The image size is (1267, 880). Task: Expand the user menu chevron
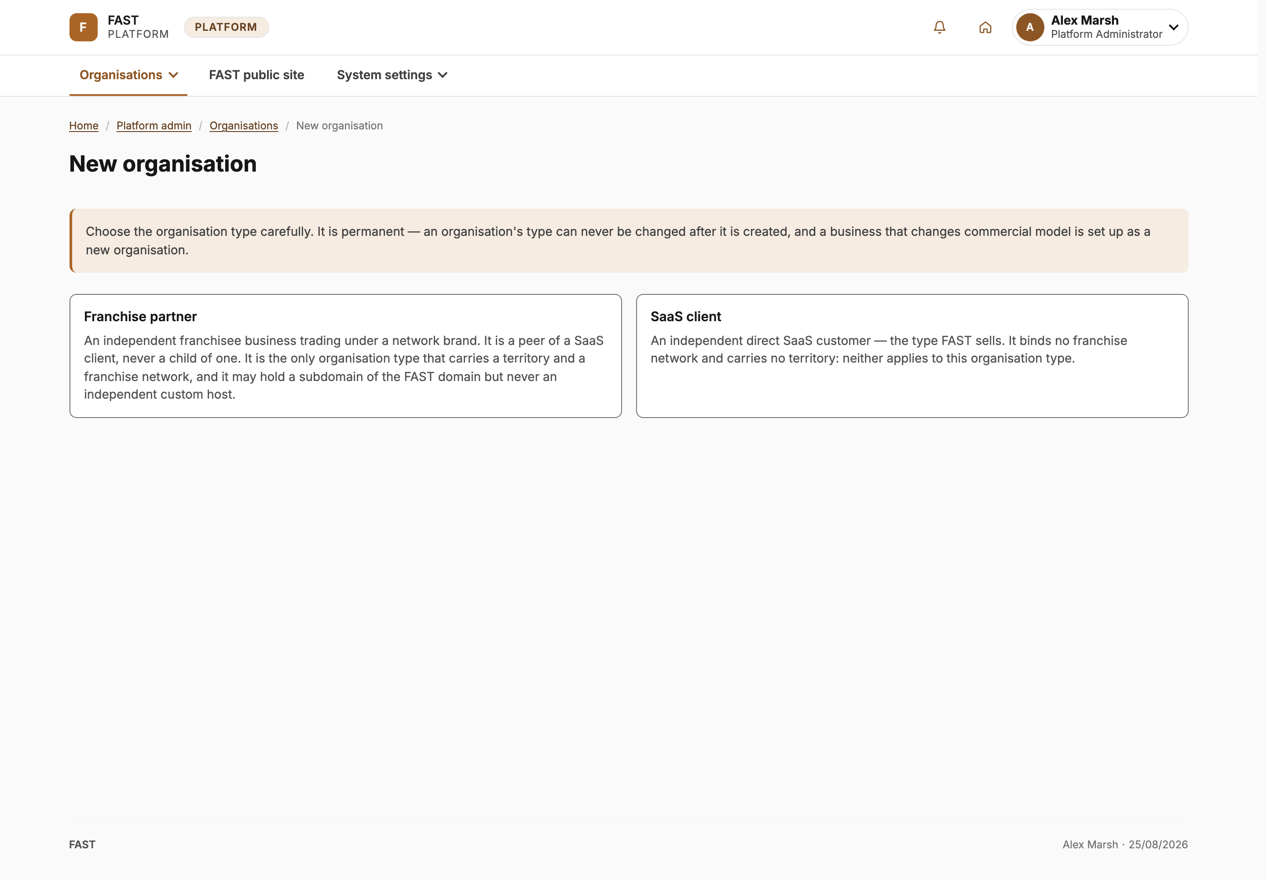1174,27
